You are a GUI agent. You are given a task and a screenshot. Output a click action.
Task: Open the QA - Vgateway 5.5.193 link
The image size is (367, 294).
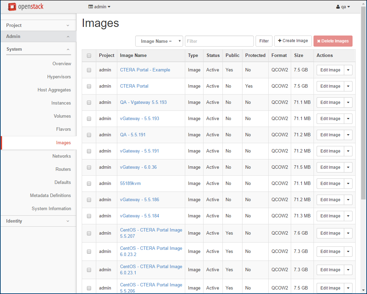pos(143,102)
